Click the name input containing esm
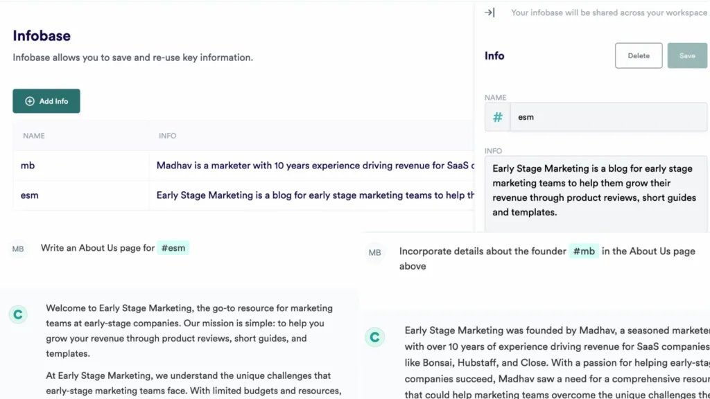Viewport: 710px width, 399px height. click(x=609, y=117)
